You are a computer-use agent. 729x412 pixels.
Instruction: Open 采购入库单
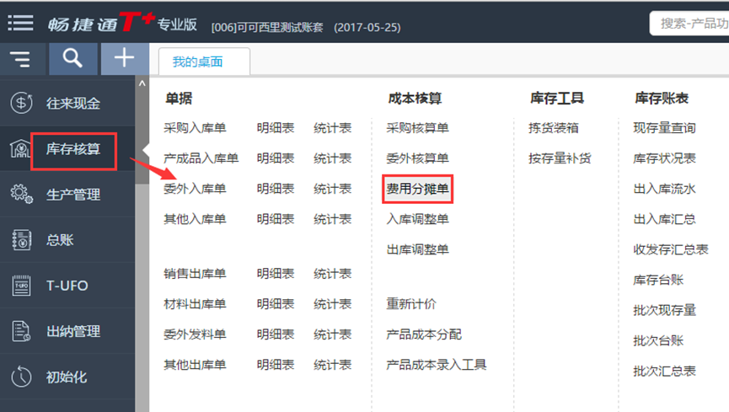tap(195, 128)
